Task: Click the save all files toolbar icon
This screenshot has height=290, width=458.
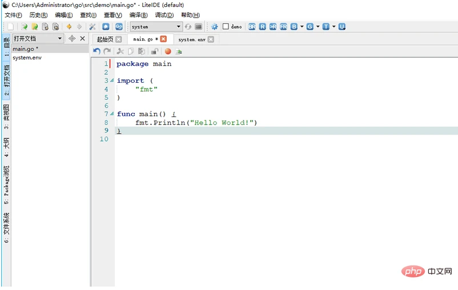Action: [x=55, y=27]
